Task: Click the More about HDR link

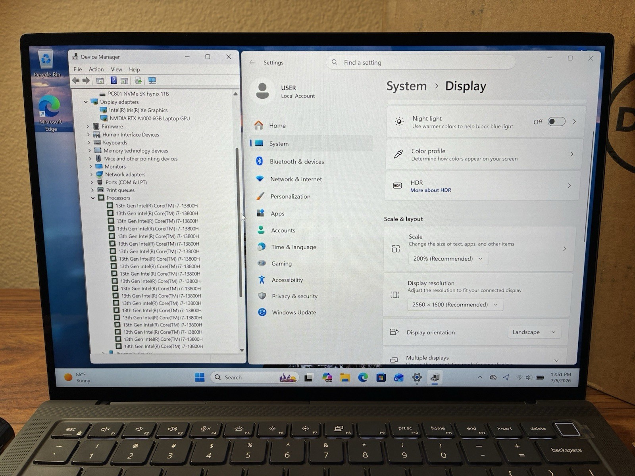Action: coord(431,190)
